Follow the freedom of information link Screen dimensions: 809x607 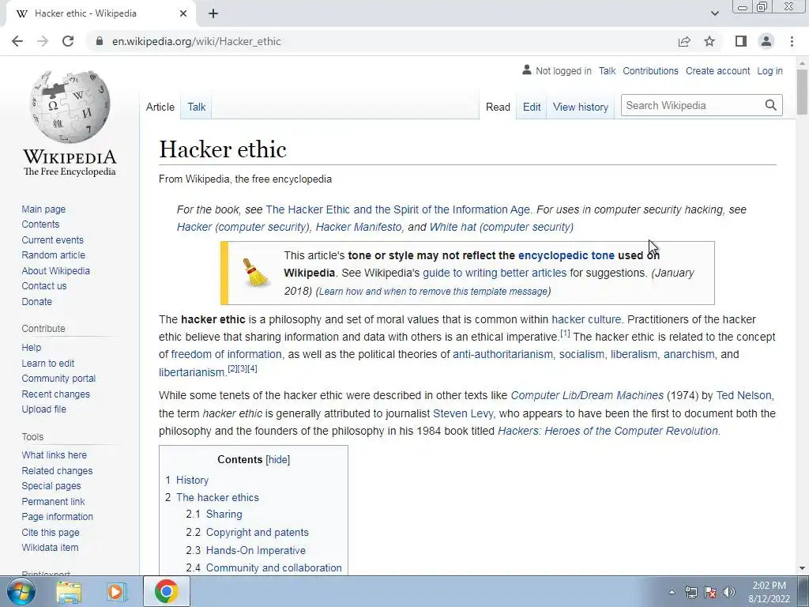(x=226, y=355)
